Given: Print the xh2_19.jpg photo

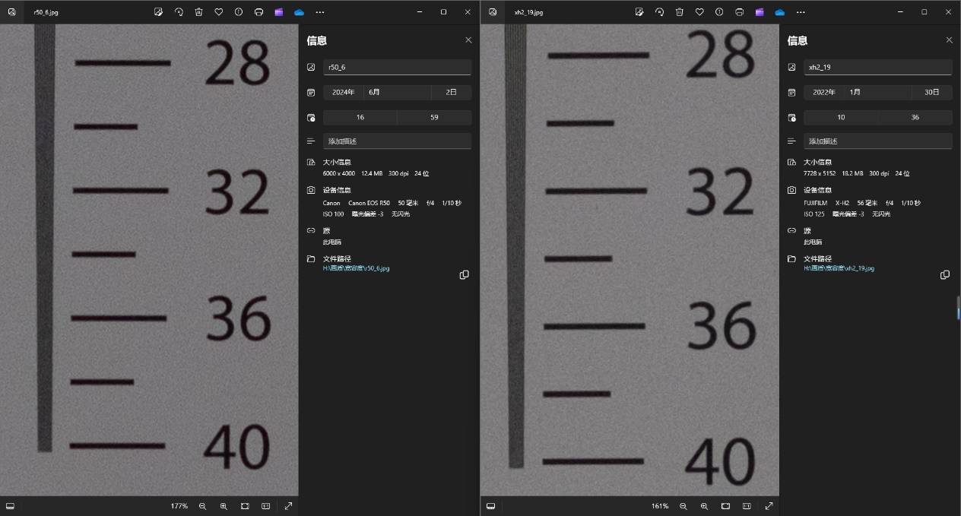Looking at the screenshot, I should click(739, 12).
